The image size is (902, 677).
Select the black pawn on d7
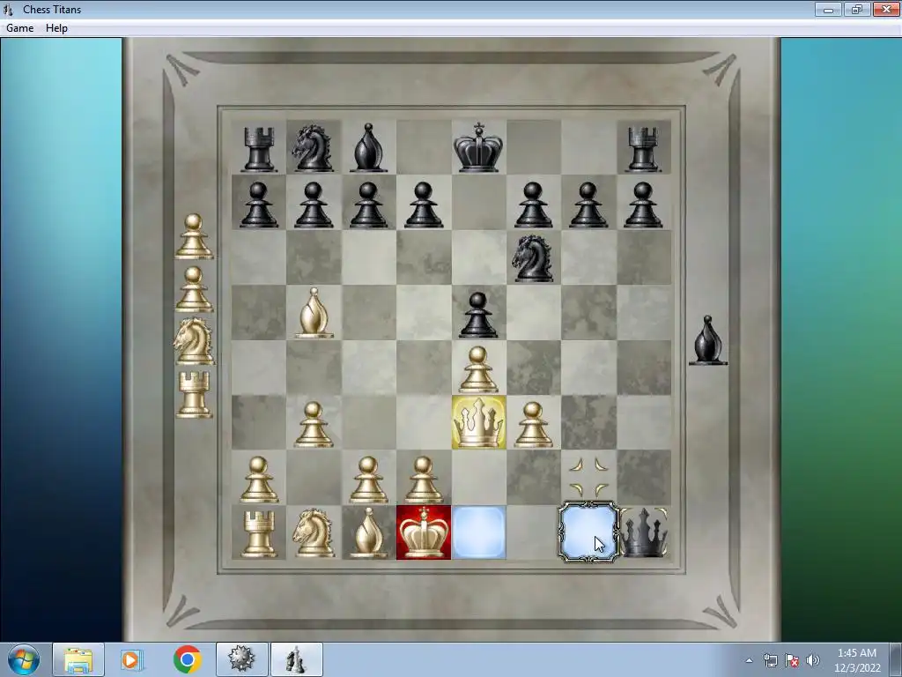424,205
